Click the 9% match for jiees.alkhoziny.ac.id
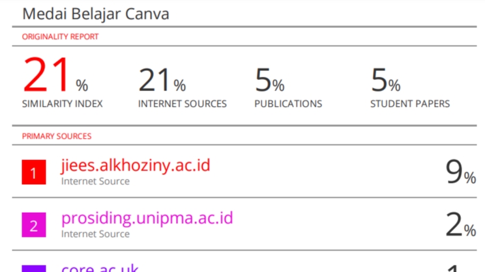This screenshot has width=485, height=272. 461,172
